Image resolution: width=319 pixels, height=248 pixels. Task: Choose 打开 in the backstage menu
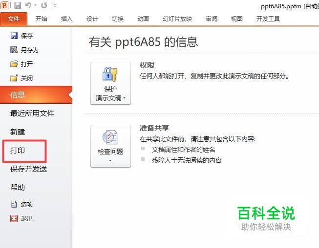coord(27,64)
